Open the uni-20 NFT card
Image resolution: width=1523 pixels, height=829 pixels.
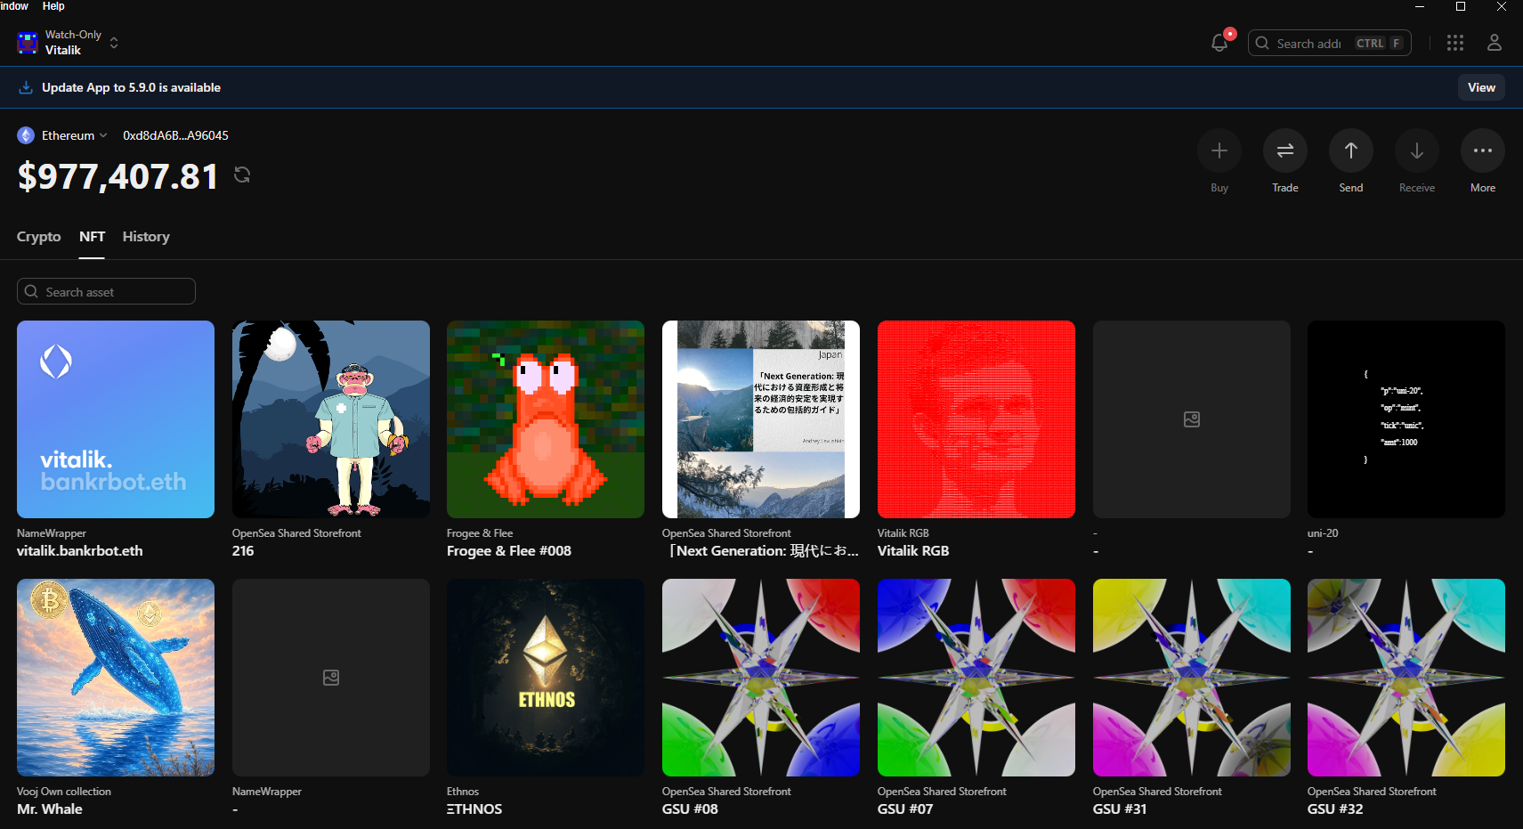pyautogui.click(x=1406, y=419)
